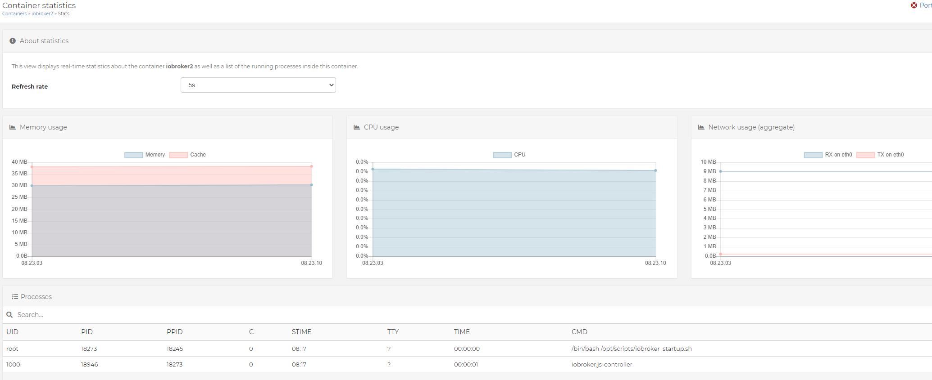The height and width of the screenshot is (380, 932).
Task: Click PID '18273' in the root row
Action: 89,349
